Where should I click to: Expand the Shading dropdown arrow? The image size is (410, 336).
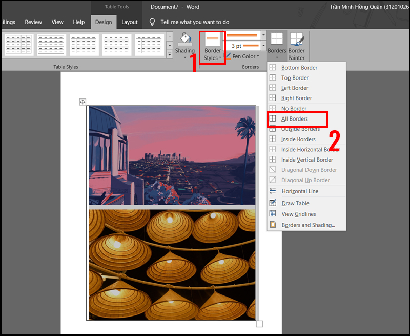click(185, 57)
